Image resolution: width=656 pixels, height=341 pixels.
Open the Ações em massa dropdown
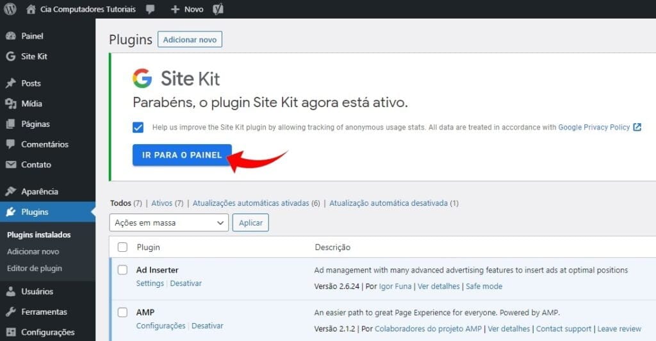point(168,222)
